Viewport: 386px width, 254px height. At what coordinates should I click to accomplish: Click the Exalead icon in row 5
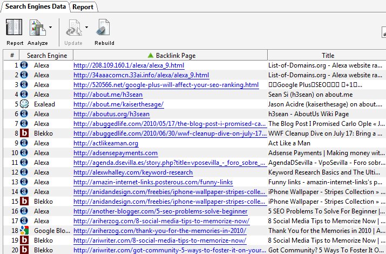pos(24,104)
